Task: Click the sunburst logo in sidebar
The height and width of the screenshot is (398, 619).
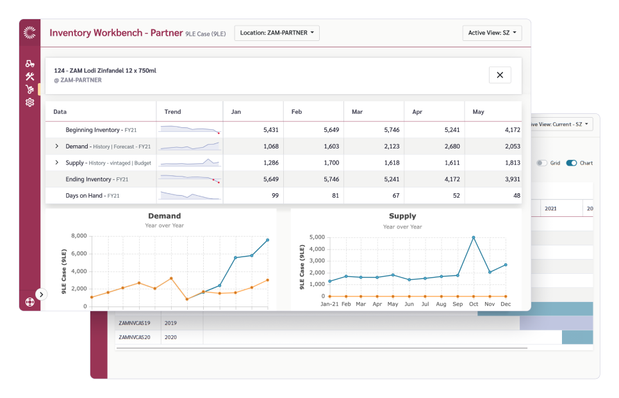Action: (29, 33)
